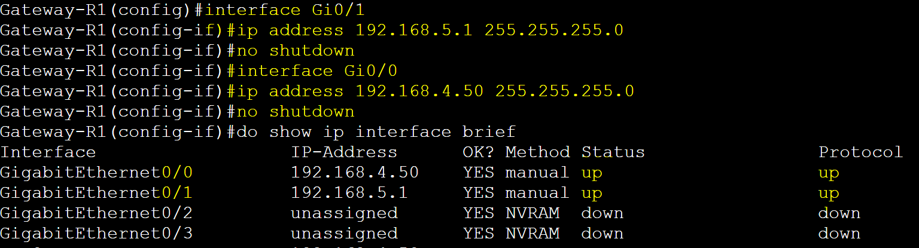
Task: Click the 'do show ip interface brief' command
Action: [x=376, y=132]
